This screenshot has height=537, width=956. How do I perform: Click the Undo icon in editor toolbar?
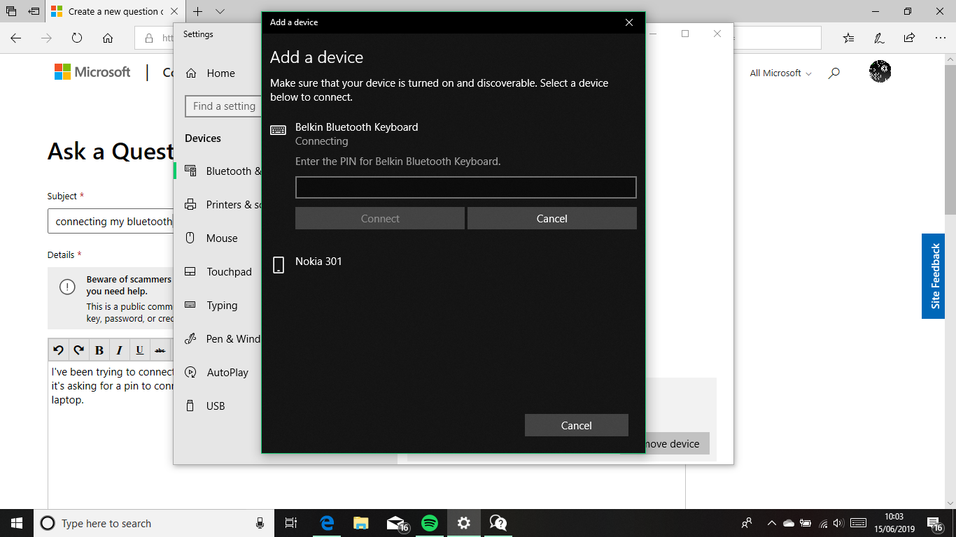pos(59,350)
